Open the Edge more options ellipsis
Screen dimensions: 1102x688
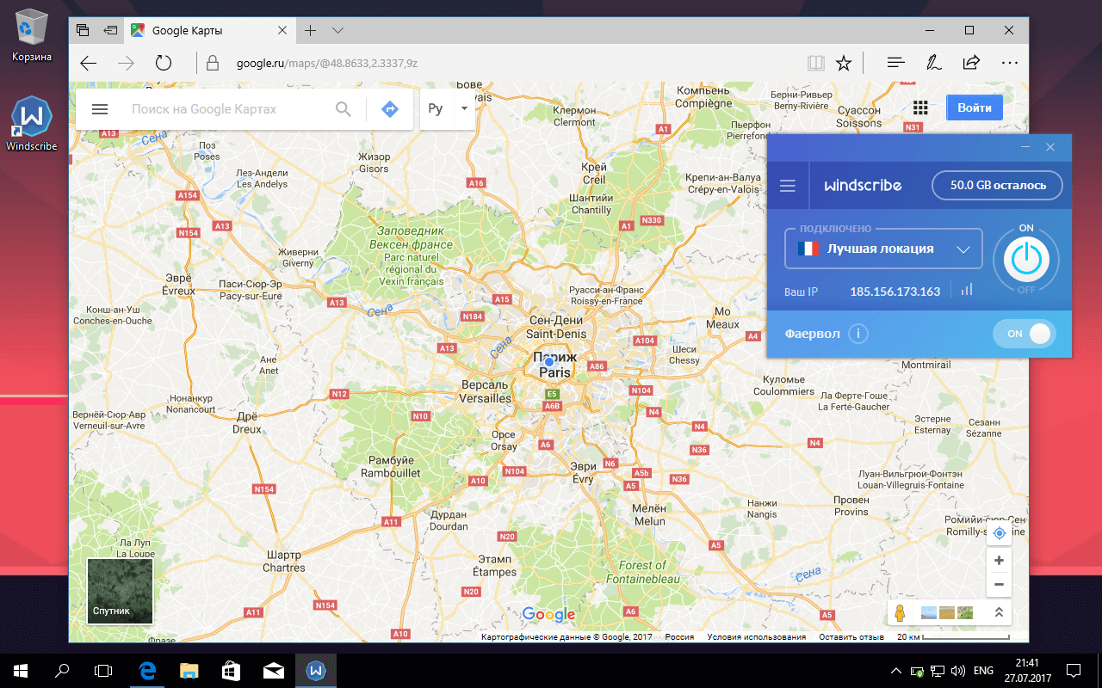point(1009,63)
